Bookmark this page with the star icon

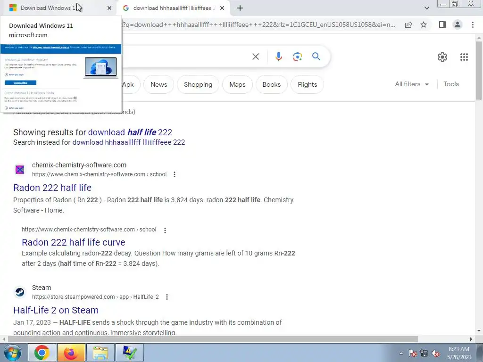coord(424,25)
